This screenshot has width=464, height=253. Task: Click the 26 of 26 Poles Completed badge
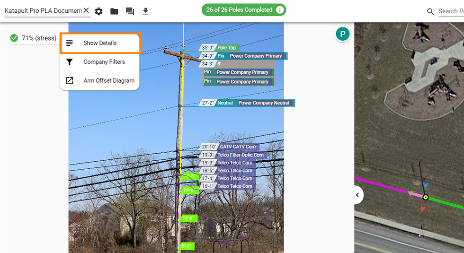coord(244,10)
